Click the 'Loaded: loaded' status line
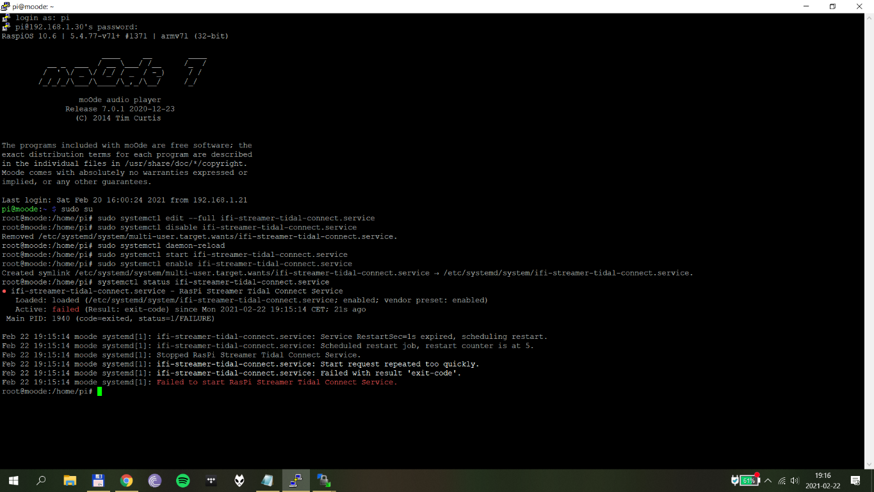Screen dimensions: 874x492 (251, 300)
